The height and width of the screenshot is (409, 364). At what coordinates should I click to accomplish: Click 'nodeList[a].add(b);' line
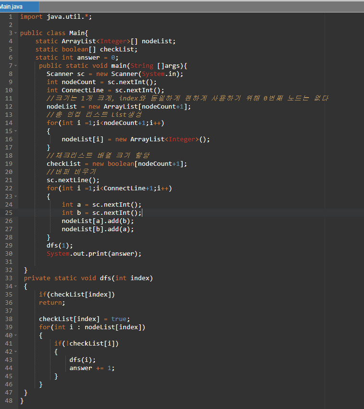98,221
